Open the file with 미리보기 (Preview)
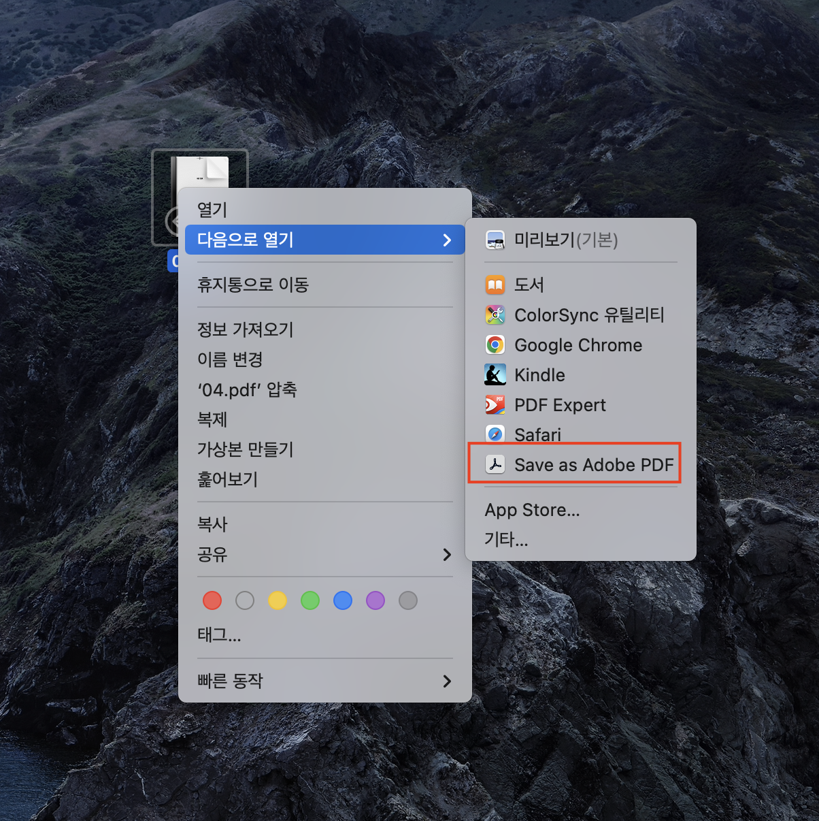 [565, 240]
